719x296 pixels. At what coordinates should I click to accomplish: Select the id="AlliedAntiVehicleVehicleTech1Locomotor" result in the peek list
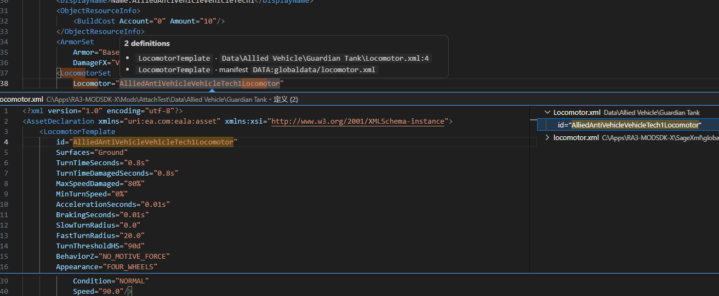coord(630,125)
